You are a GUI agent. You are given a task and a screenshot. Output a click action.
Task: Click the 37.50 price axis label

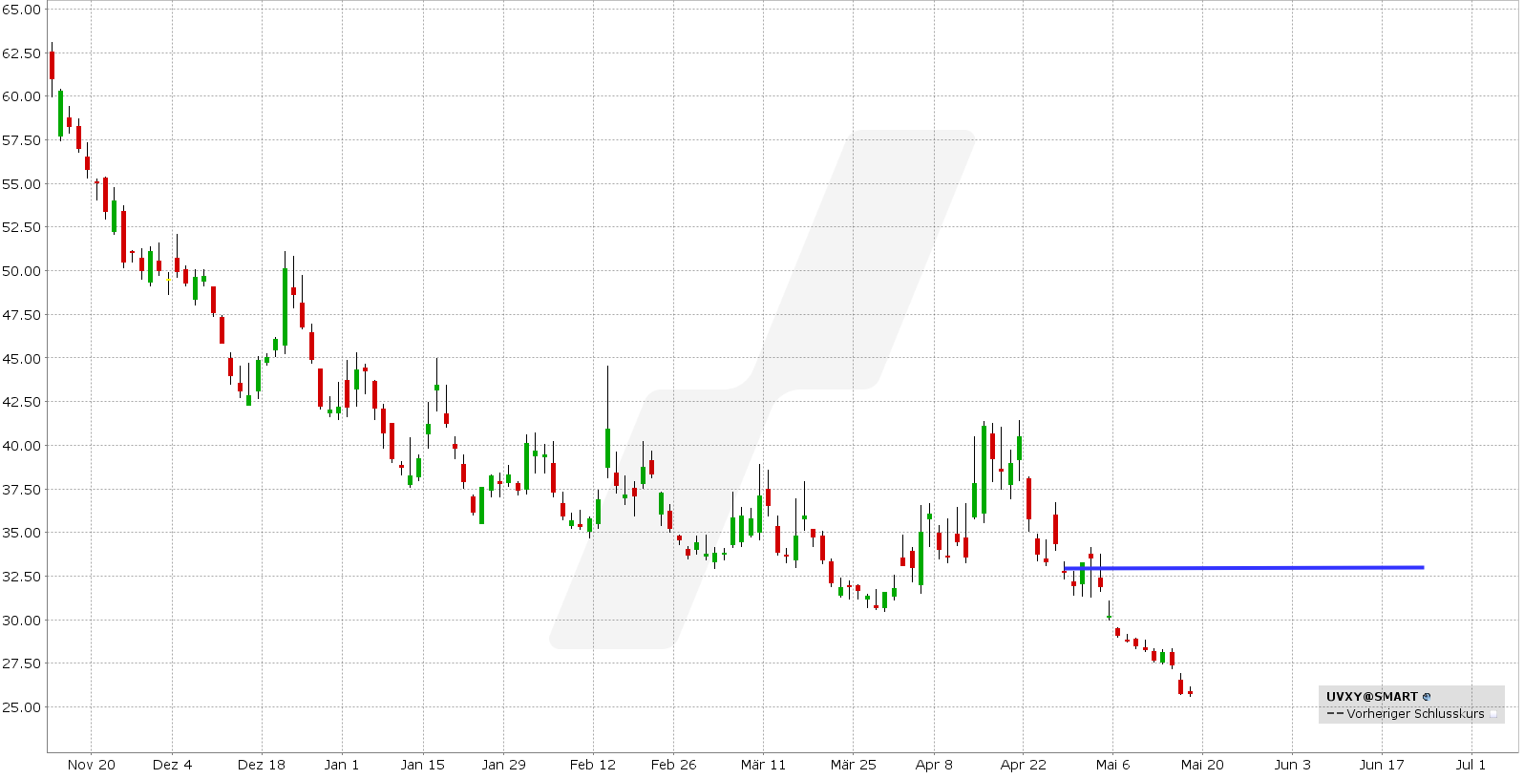coord(21,490)
